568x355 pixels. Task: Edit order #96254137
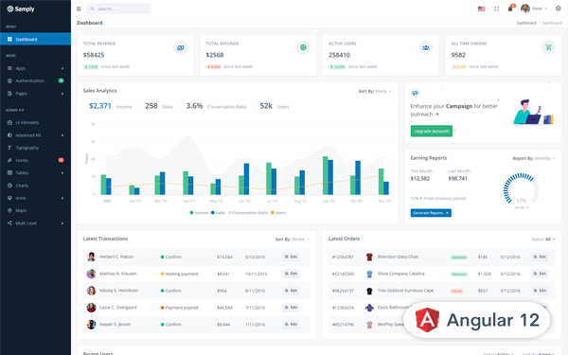point(540,291)
